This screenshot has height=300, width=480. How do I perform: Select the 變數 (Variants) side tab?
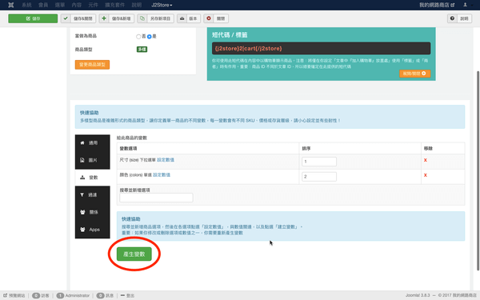point(93,178)
